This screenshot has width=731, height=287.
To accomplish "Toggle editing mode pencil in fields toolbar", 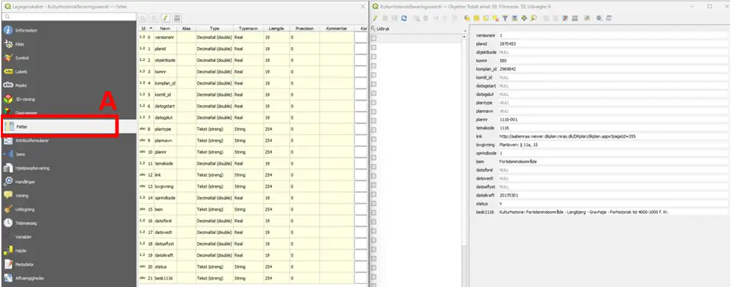I will [166, 18].
